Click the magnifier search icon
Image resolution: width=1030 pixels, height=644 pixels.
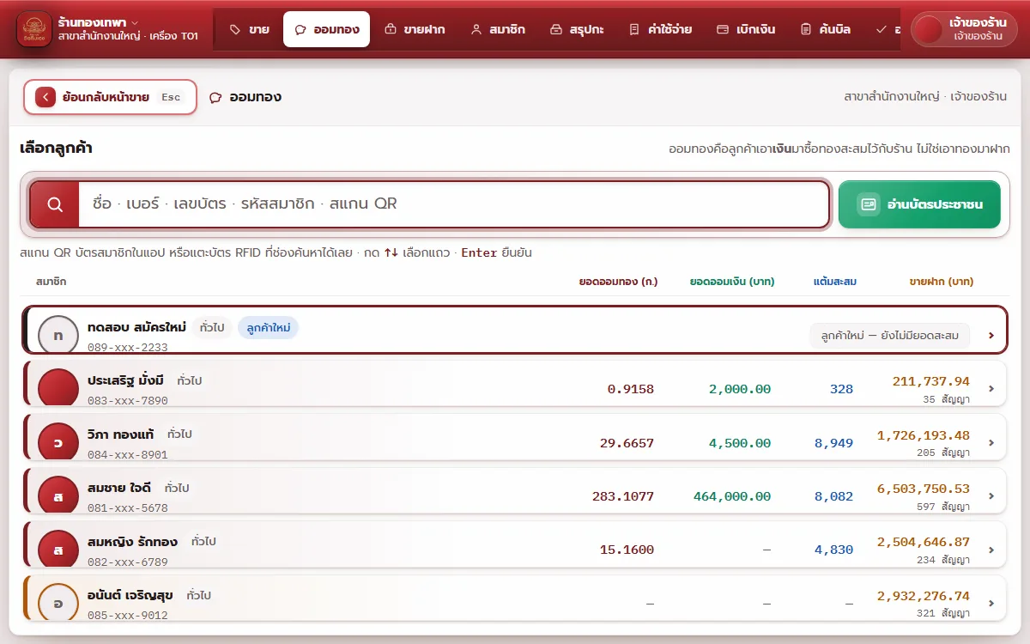coord(55,204)
